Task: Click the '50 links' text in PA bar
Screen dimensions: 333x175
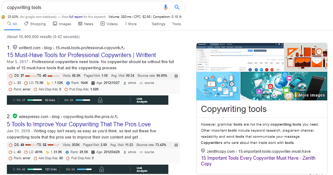Action: pos(50,100)
